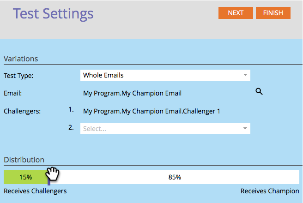The height and width of the screenshot is (203, 303).
Task: Click the Test Settings title
Action: pyautogui.click(x=53, y=14)
